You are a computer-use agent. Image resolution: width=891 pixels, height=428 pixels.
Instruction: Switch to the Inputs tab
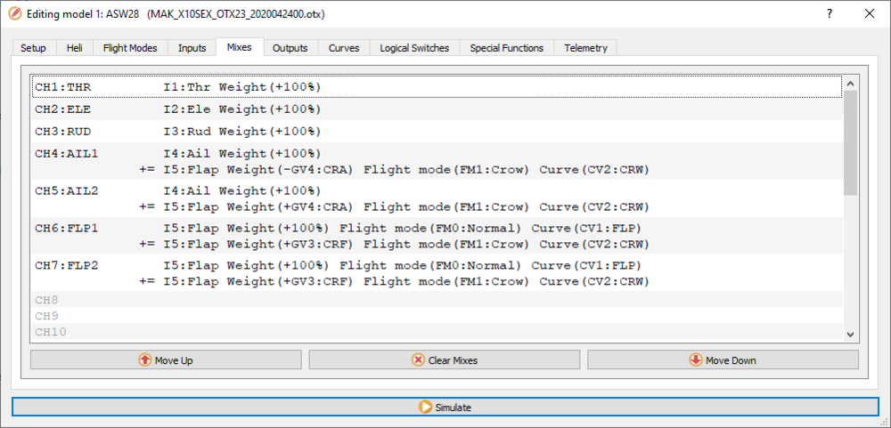192,48
